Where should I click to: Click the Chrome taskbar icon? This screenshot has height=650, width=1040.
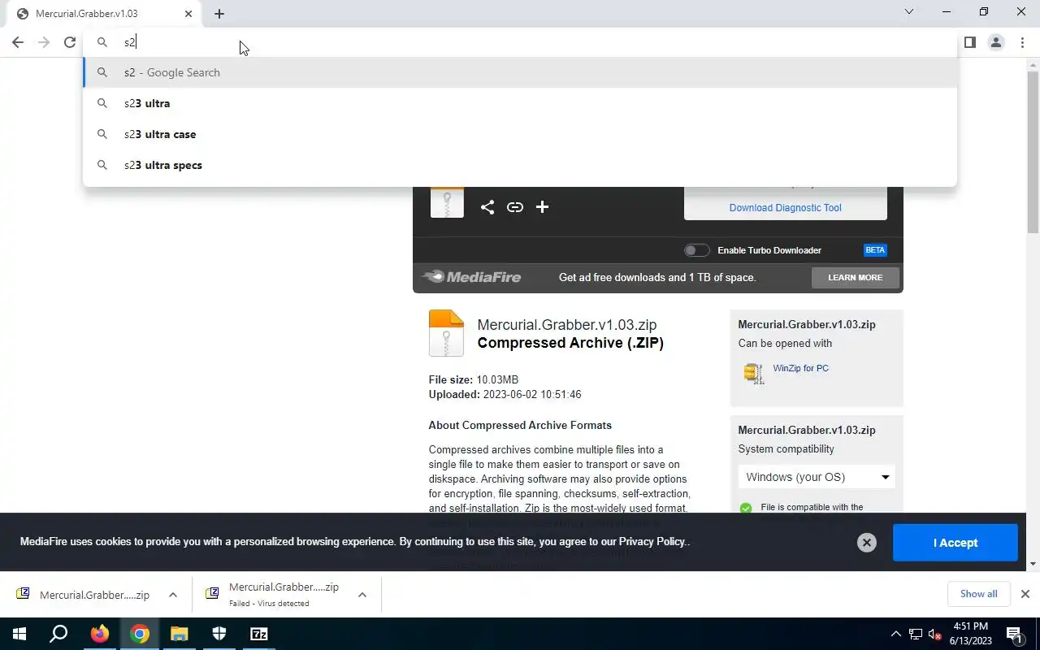pyautogui.click(x=140, y=634)
